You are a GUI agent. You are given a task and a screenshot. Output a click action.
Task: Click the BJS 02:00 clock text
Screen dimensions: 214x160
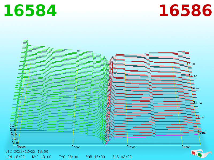pyautogui.click(x=122, y=157)
